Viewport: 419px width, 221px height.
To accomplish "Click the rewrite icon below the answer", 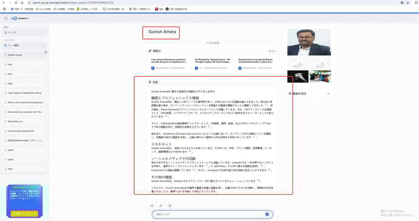I will click(161, 206).
